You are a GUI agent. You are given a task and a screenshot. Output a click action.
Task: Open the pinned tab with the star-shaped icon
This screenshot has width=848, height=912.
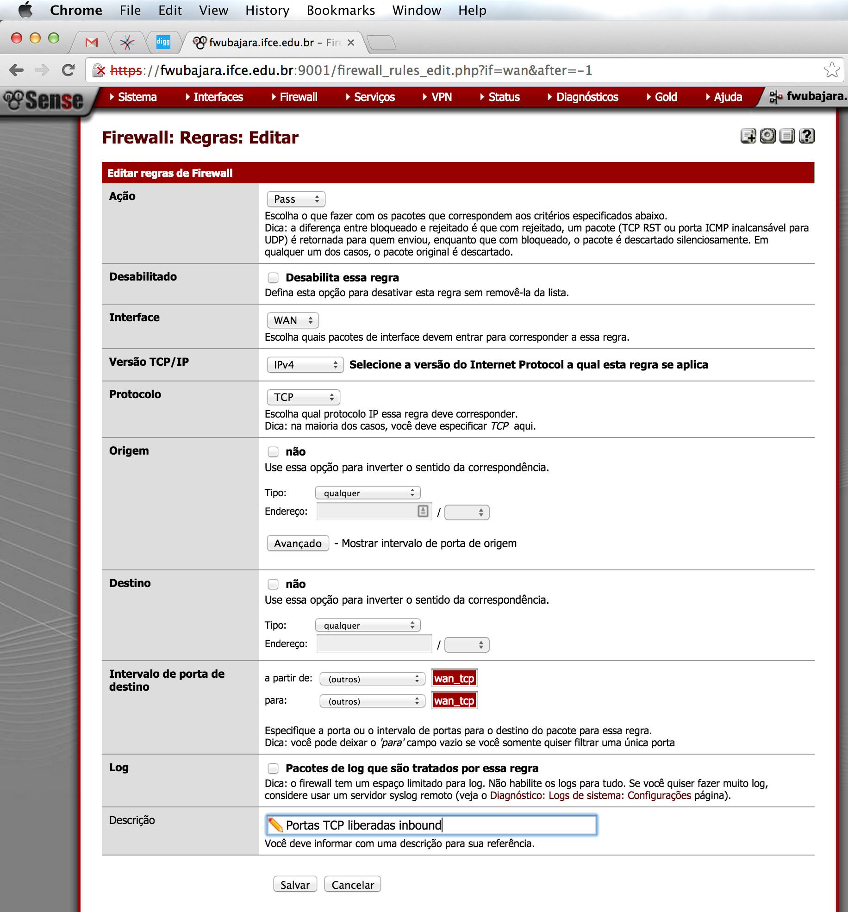(127, 43)
